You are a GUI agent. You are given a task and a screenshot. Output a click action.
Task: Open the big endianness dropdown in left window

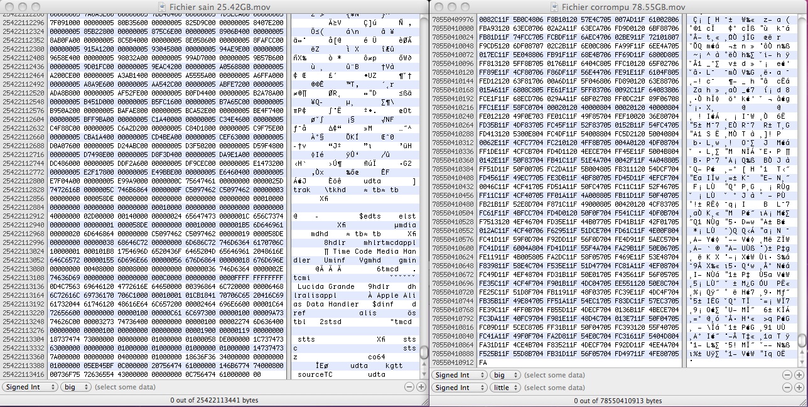pyautogui.click(x=75, y=387)
